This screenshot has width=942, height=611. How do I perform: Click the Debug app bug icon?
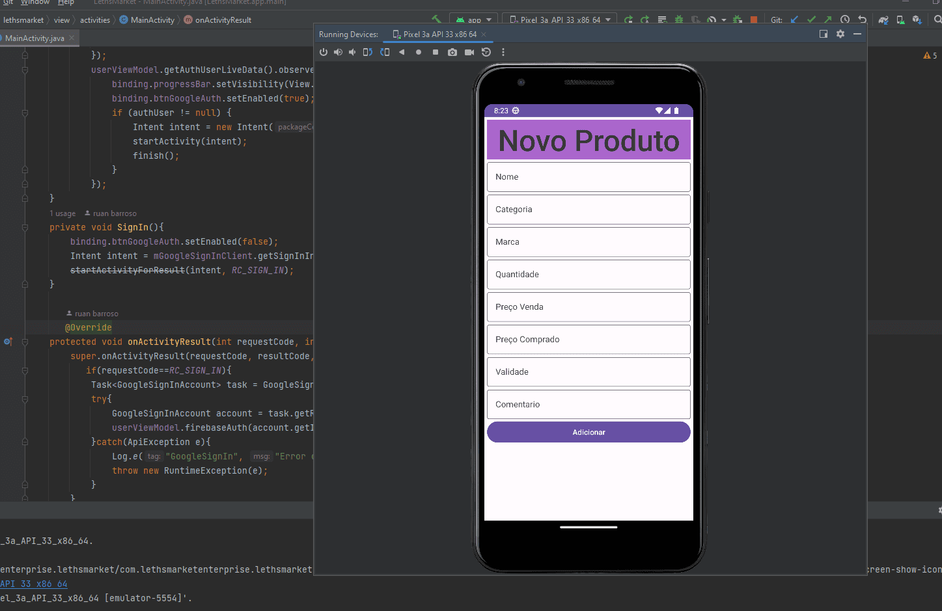pyautogui.click(x=679, y=20)
